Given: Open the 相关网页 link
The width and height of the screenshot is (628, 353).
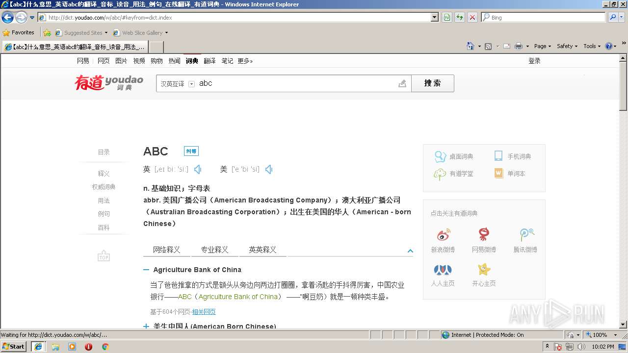Looking at the screenshot, I should 204,312.
